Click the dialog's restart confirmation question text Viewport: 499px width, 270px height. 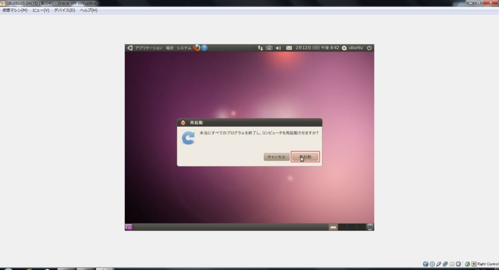[x=259, y=133]
